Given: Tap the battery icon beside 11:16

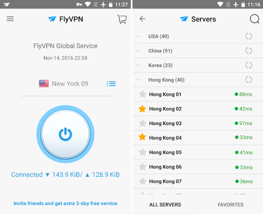Looking at the screenshot, I should [x=243, y=5].
